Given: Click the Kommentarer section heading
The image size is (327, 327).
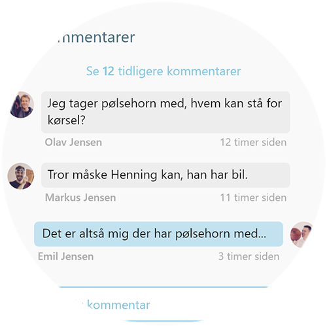Looking at the screenshot, I should (x=96, y=37).
